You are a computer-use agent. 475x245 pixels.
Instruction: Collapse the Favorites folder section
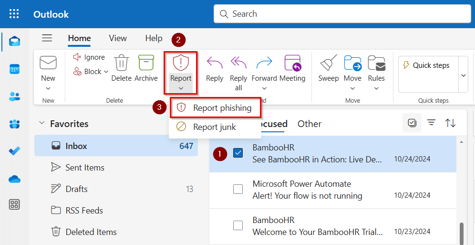41,124
